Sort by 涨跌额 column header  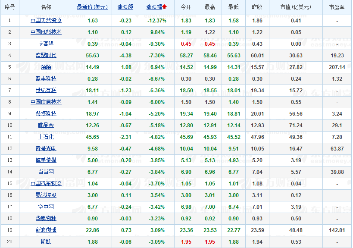pos(125,7)
